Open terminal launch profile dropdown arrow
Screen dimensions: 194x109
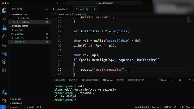(x=172, y=80)
